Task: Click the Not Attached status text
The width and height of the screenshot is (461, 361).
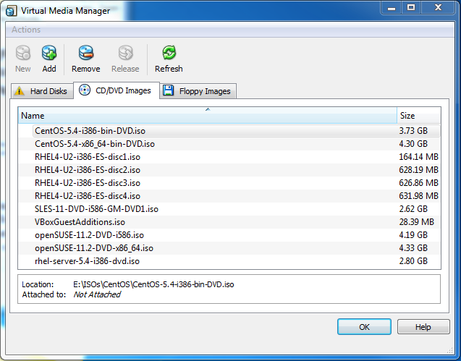Action: 97,294
